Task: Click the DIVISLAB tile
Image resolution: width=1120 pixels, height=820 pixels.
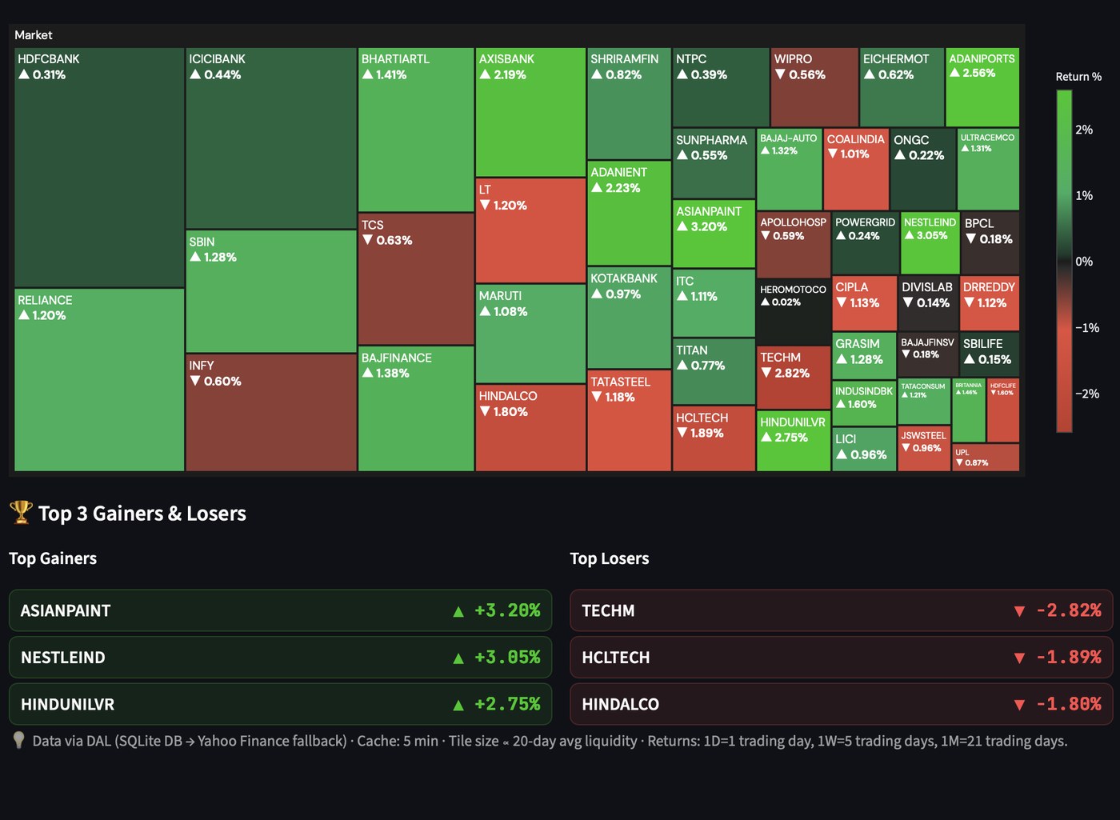Action: tap(928, 303)
